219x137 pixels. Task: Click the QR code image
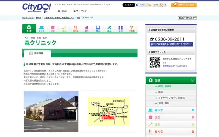coord(155,62)
